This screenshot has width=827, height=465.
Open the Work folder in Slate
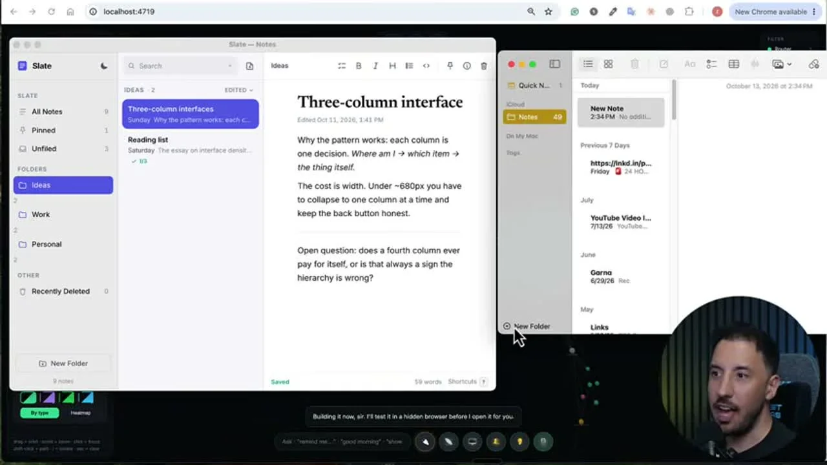63,214
